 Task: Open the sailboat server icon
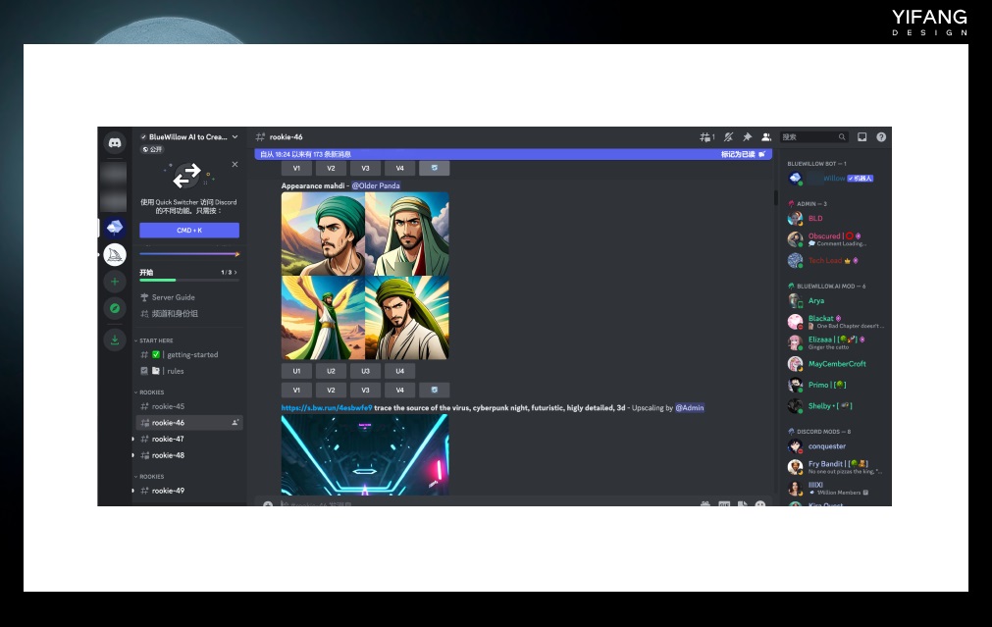[x=115, y=255]
